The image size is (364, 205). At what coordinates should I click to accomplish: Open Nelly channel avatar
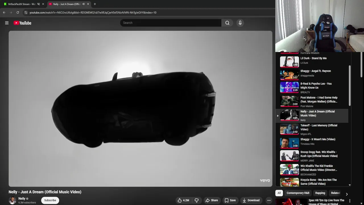pos(12,200)
